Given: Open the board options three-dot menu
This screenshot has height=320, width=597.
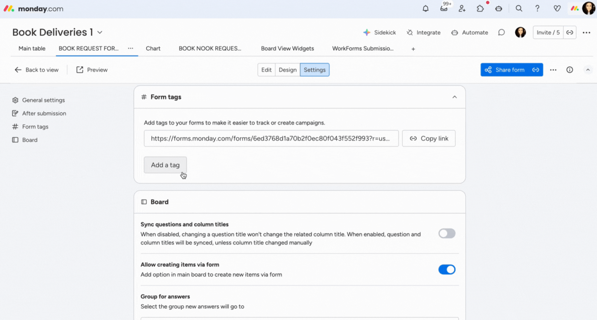Looking at the screenshot, I should pos(586,32).
